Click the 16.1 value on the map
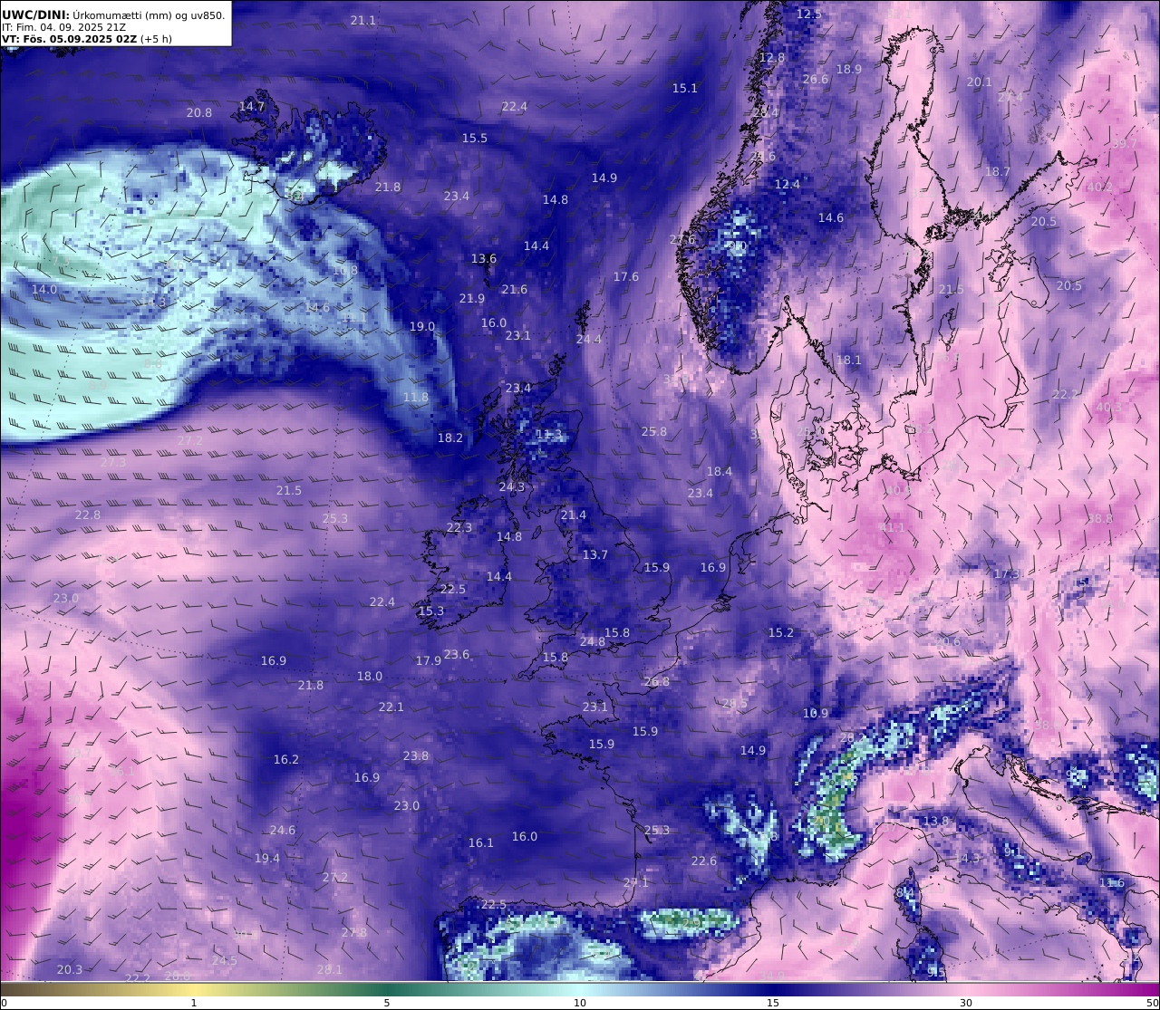The height and width of the screenshot is (1010, 1160). (481, 842)
